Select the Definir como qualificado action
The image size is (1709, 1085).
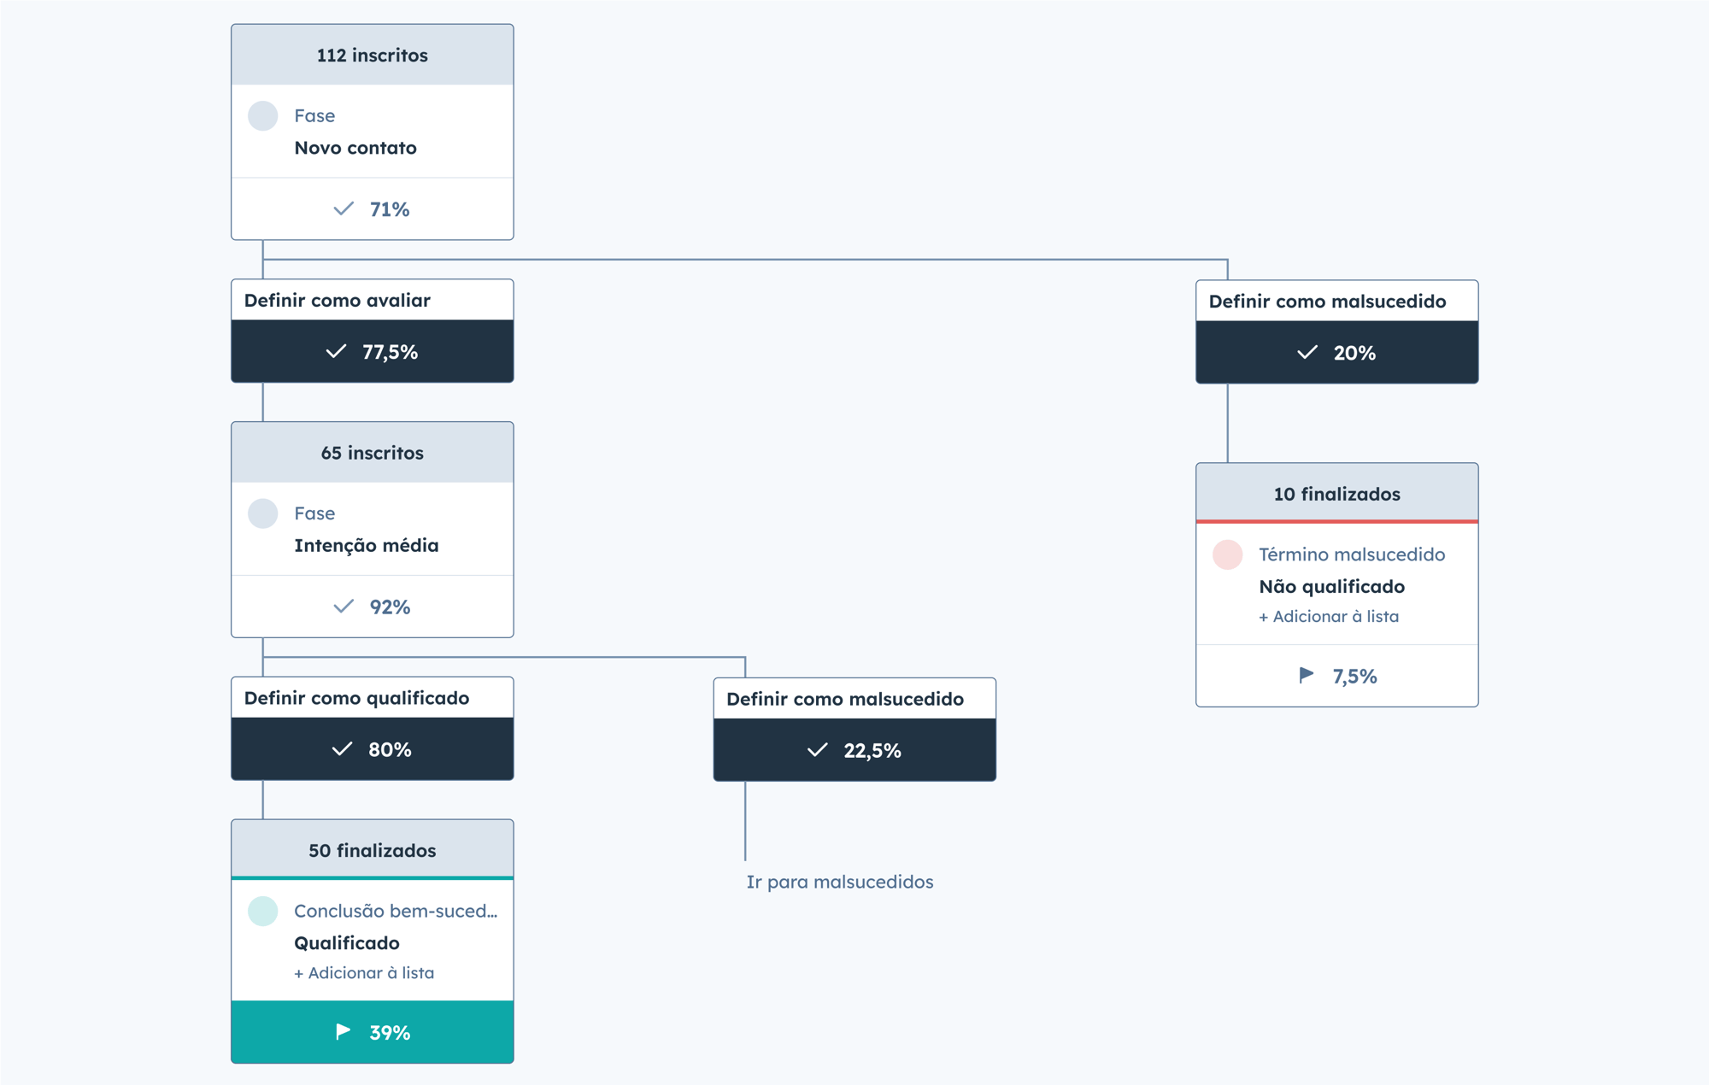pos(356,698)
